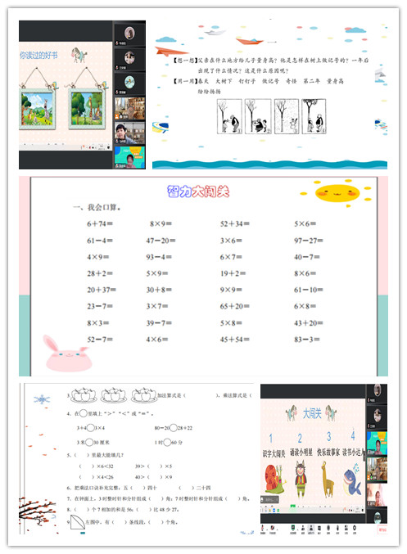
Task: Click the whale character under 读书小达人
Action: pyautogui.click(x=352, y=480)
